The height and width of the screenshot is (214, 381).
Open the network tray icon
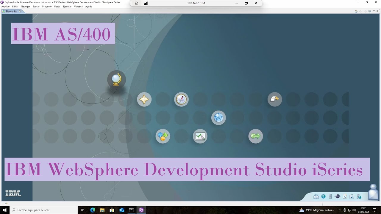pyautogui.click(x=349, y=210)
